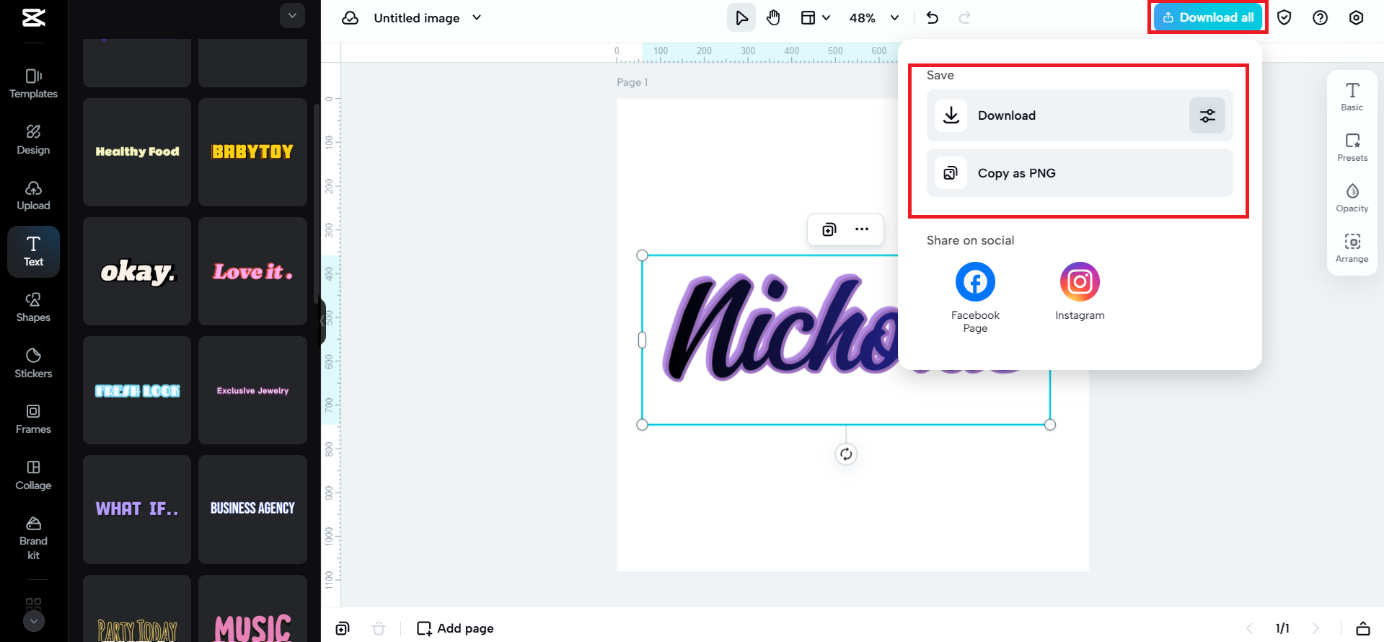This screenshot has height=642, width=1384.
Task: Open the Stickers panel
Action: tap(33, 364)
